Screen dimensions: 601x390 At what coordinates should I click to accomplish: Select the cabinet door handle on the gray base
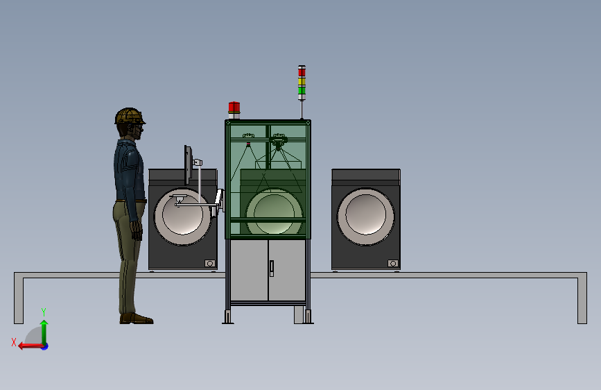(x=271, y=269)
